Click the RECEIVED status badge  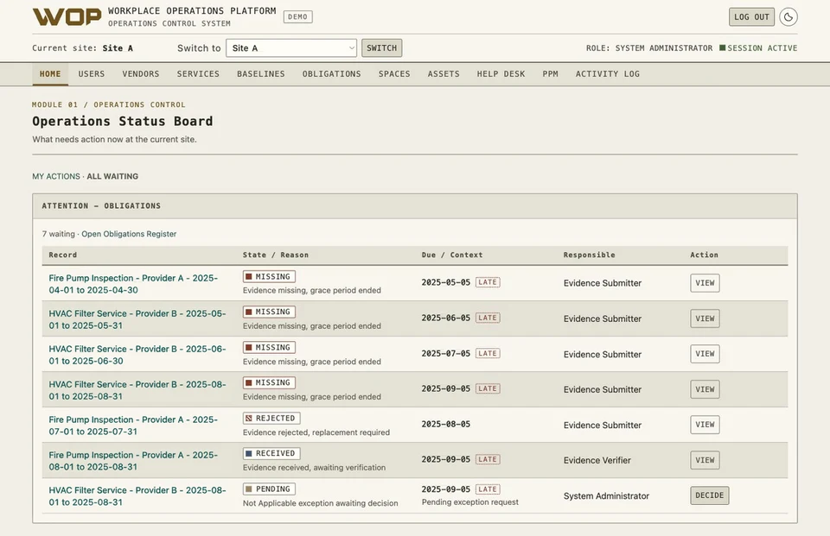coord(271,454)
